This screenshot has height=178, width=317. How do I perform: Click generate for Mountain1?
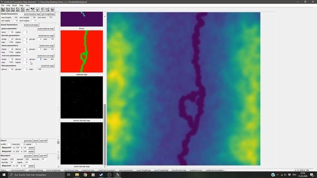[28, 156]
